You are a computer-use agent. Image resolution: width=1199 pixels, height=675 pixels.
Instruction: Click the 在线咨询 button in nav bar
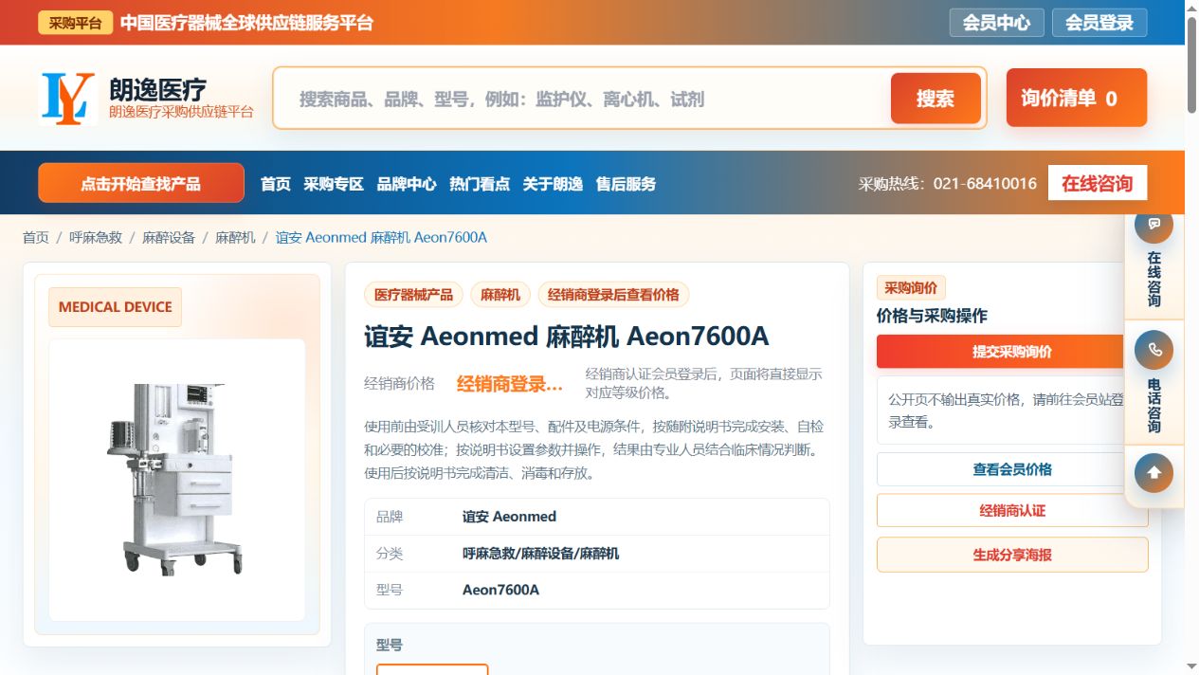1098,183
